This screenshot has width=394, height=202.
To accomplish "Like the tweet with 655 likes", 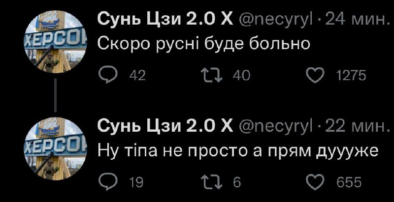I will [x=315, y=182].
